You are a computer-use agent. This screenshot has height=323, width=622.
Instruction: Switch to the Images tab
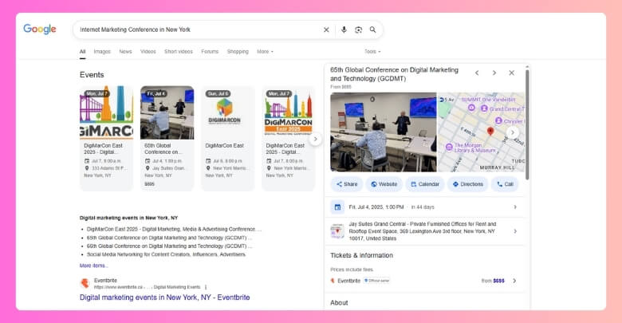pos(102,52)
